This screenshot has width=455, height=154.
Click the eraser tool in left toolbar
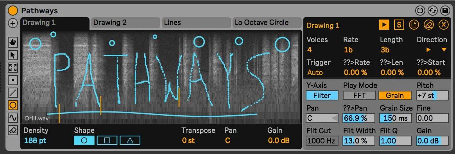pyautogui.click(x=13, y=130)
